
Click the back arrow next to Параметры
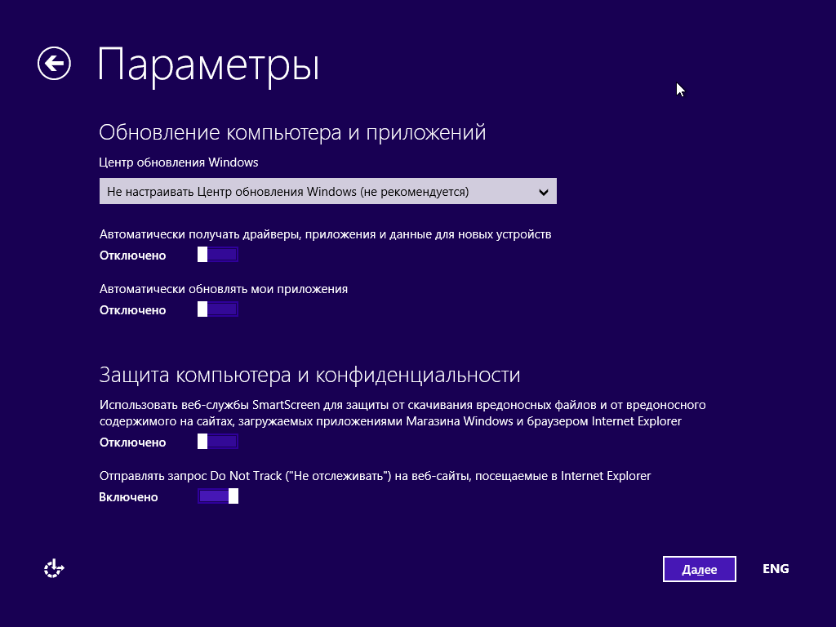click(54, 64)
